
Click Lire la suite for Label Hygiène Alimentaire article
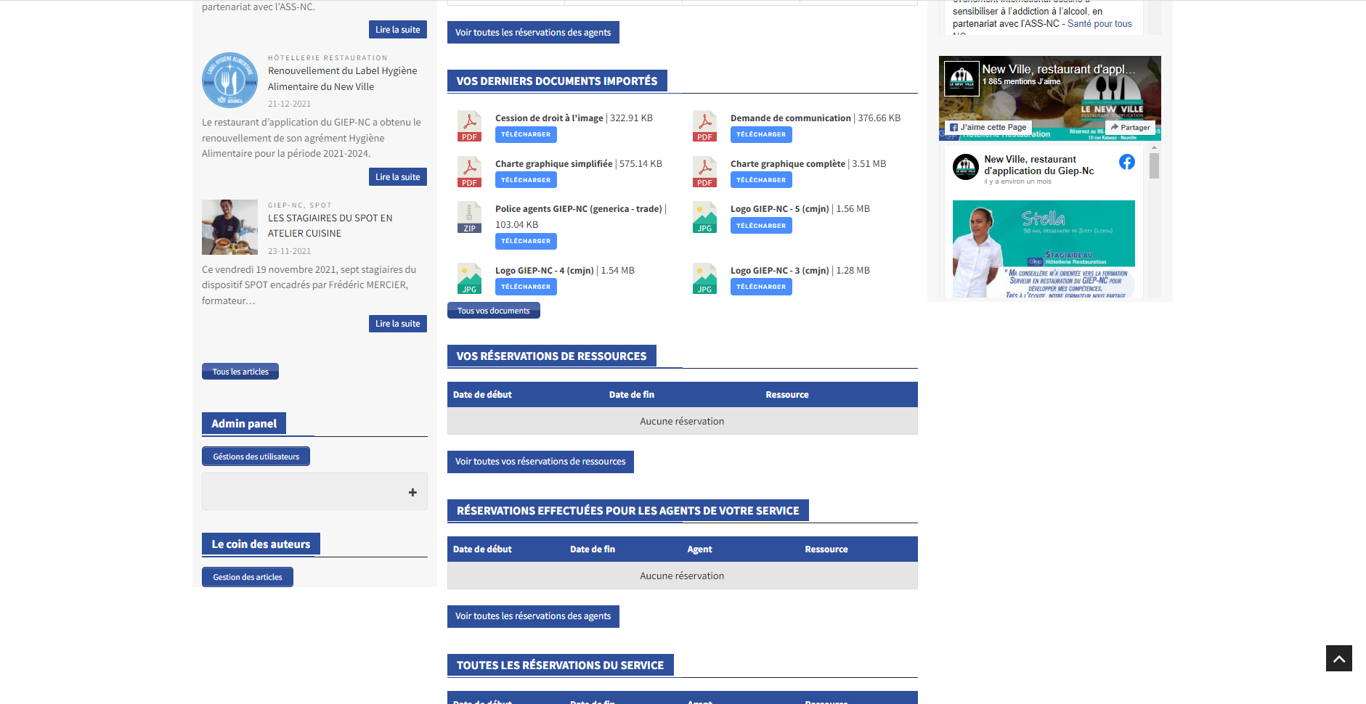tap(398, 177)
